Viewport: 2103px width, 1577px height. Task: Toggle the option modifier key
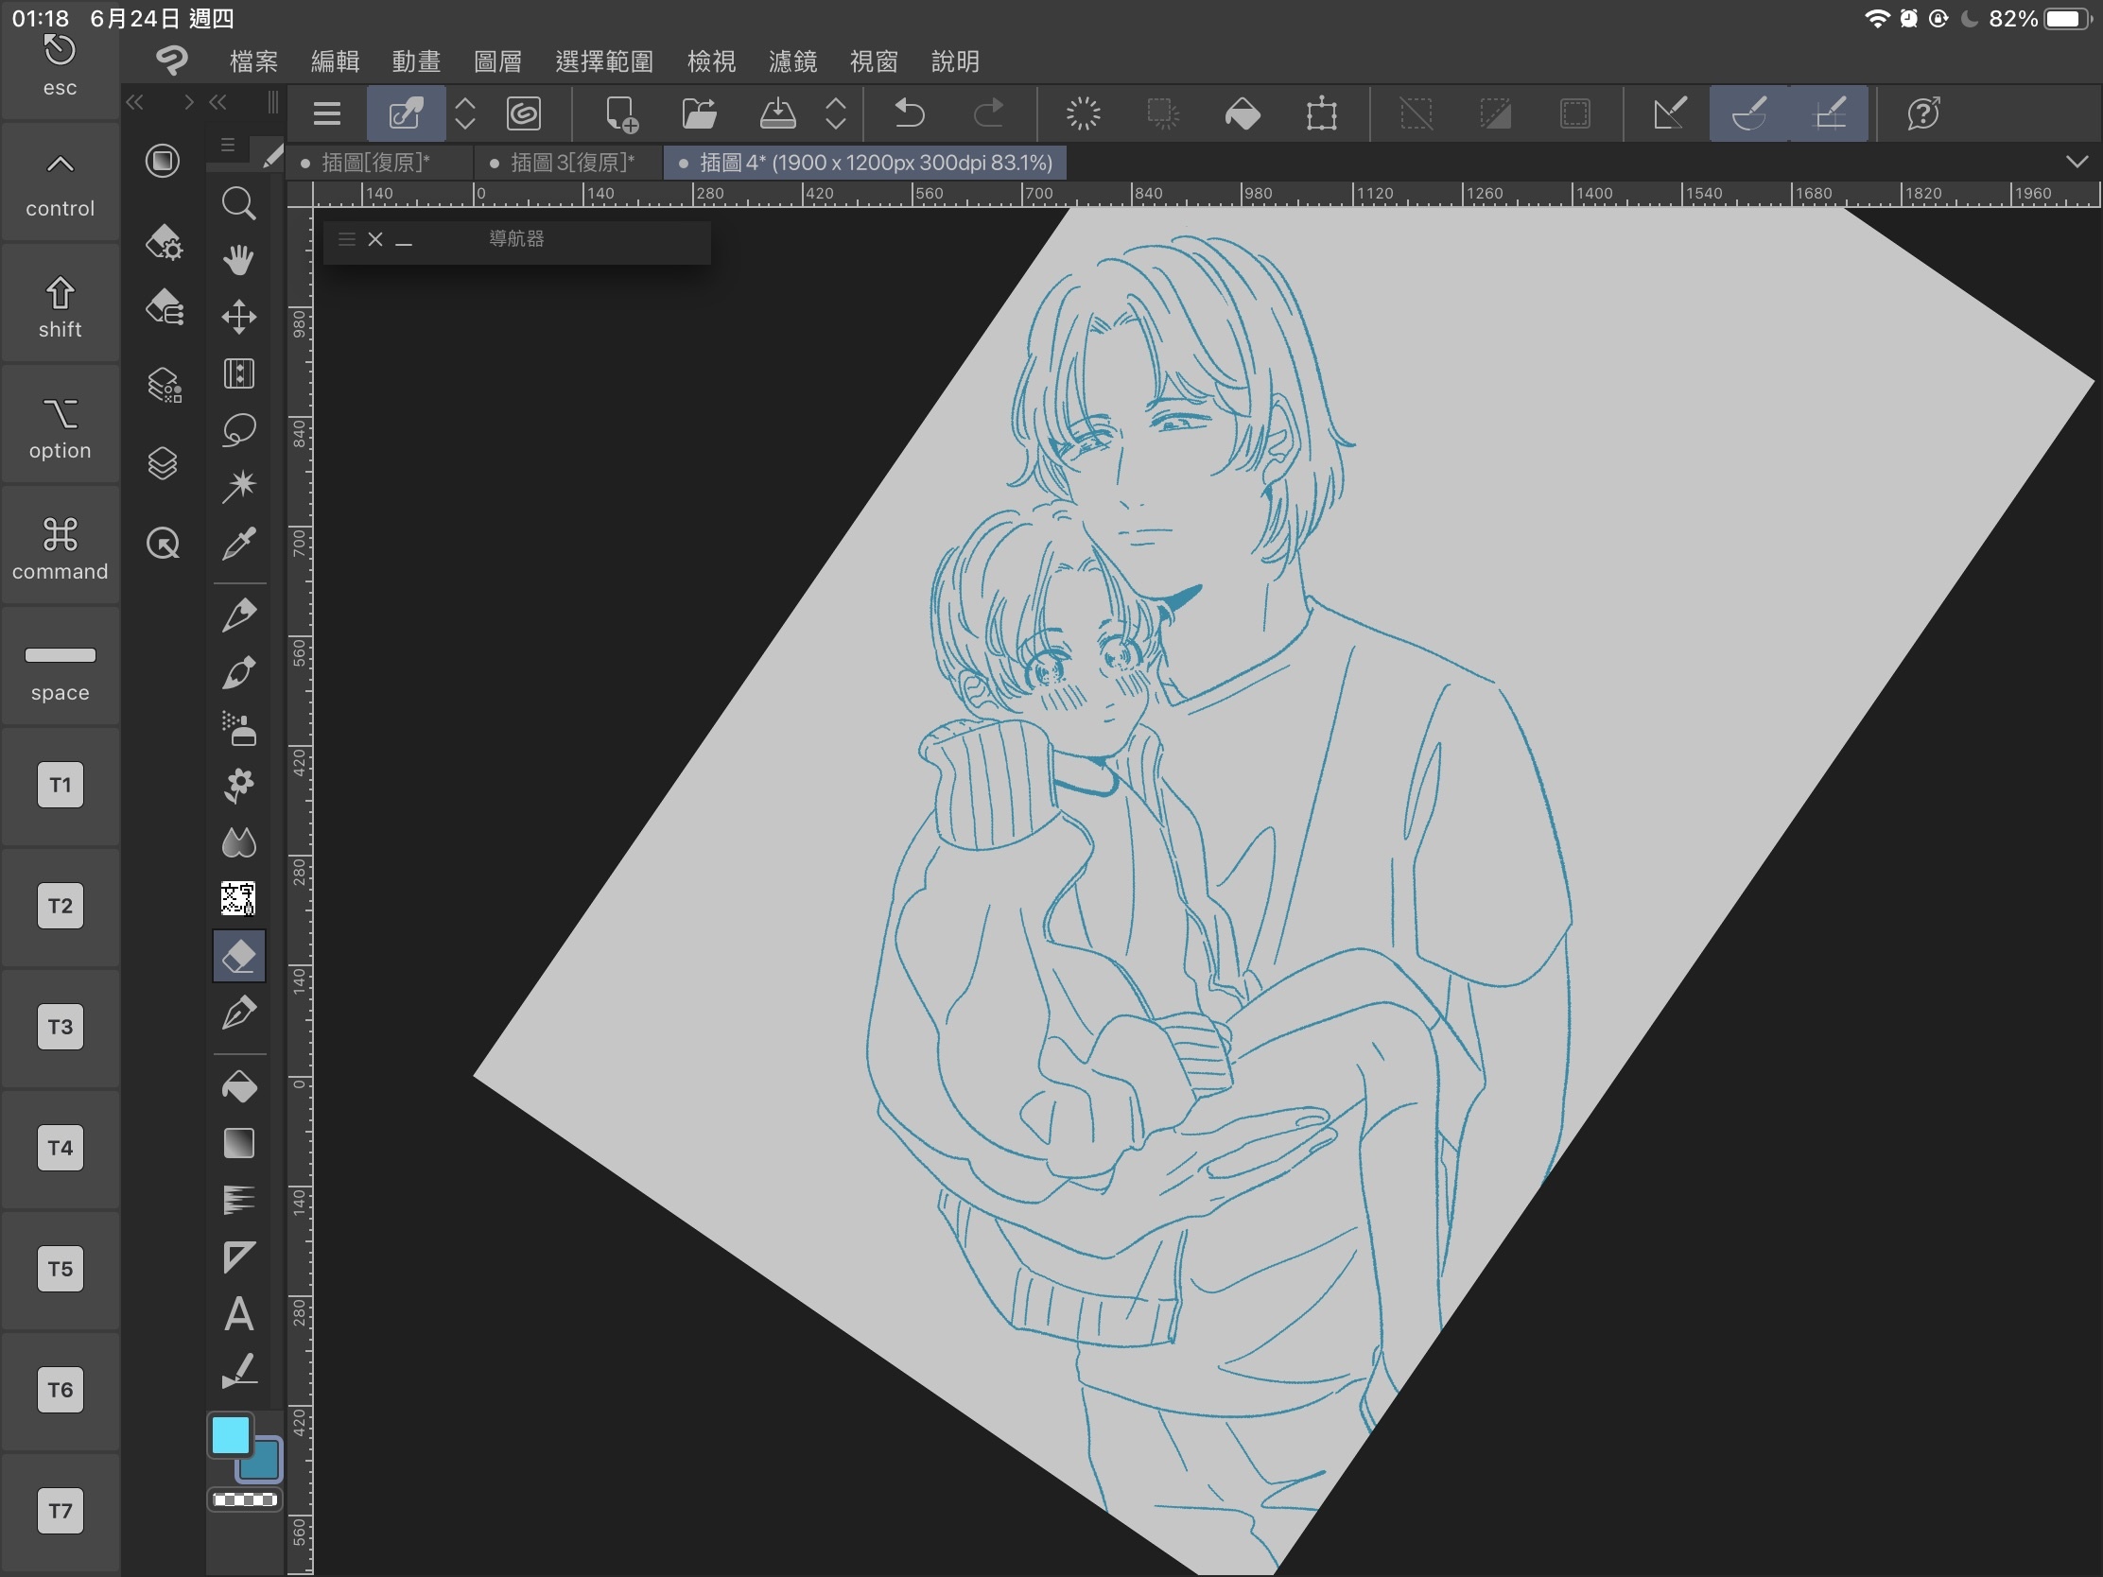pyautogui.click(x=60, y=425)
